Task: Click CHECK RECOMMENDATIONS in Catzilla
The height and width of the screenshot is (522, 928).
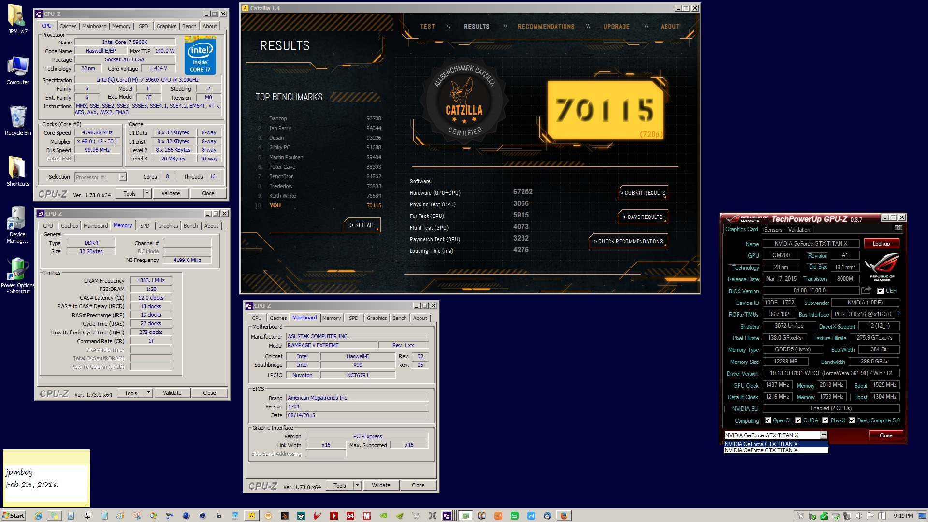Action: tap(628, 241)
